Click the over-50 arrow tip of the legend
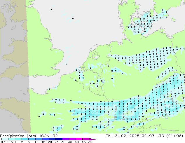 click(92, 139)
